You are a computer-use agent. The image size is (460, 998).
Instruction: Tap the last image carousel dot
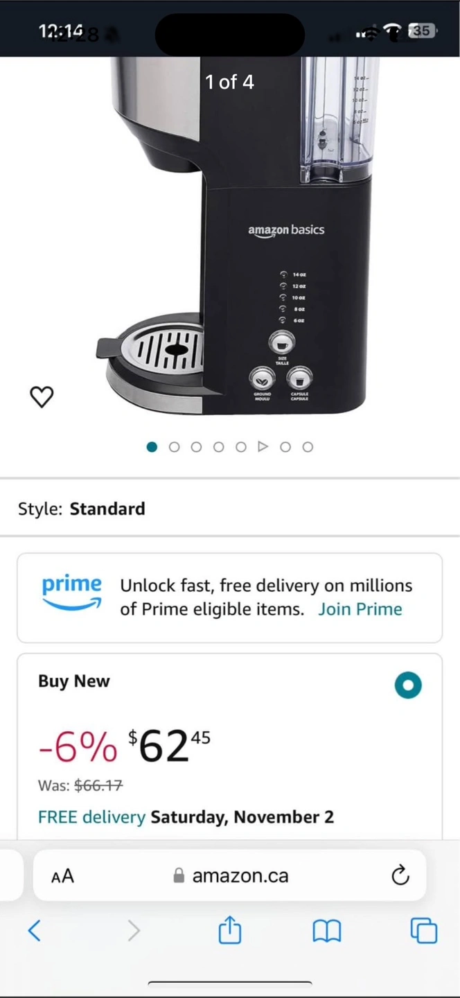point(308,447)
